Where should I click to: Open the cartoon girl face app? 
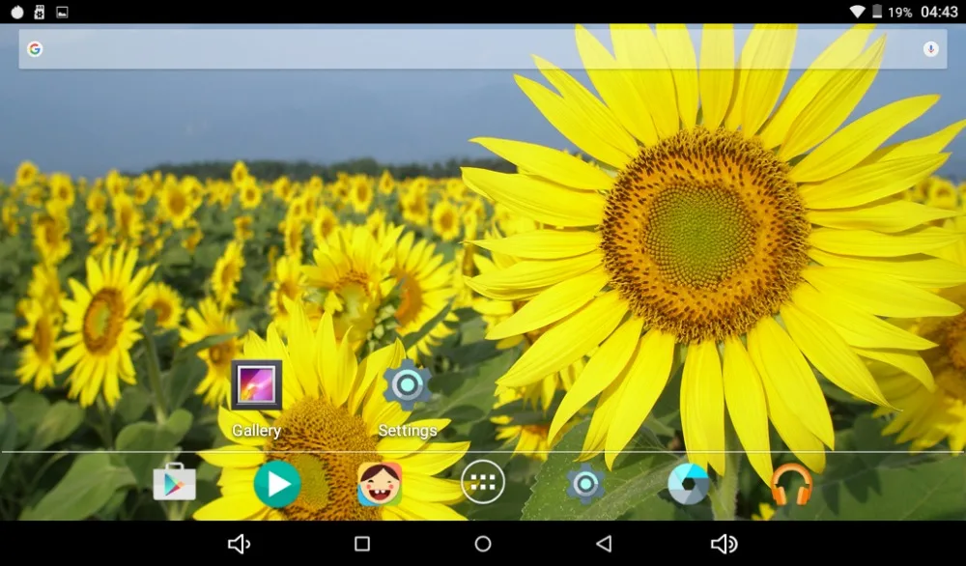(380, 484)
